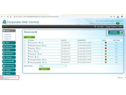Select the checkbox for IP 192.168.100.17
The width and height of the screenshot is (126, 95).
25,54
